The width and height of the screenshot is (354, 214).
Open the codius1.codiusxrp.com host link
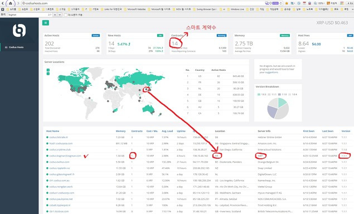pyautogui.click(x=62, y=193)
